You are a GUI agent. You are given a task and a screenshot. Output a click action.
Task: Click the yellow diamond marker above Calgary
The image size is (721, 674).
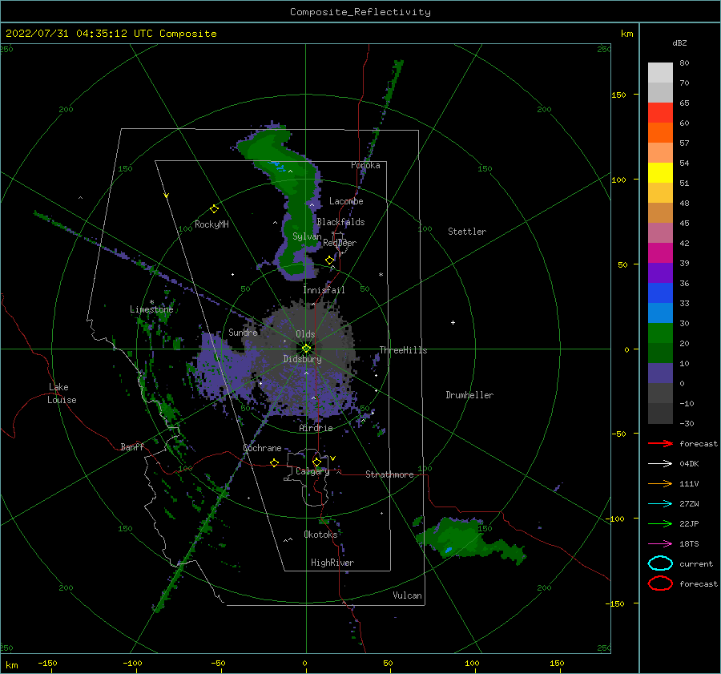pyautogui.click(x=316, y=462)
